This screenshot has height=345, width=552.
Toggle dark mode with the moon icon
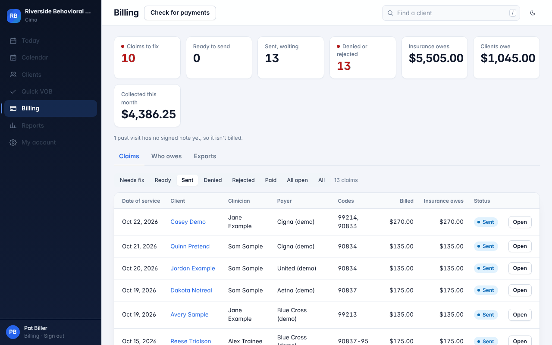click(533, 13)
